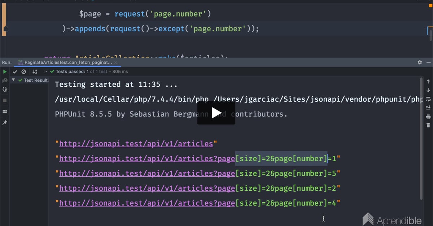Hide the Run tool window
The height and width of the screenshot is (226, 433).
pyautogui.click(x=428, y=62)
